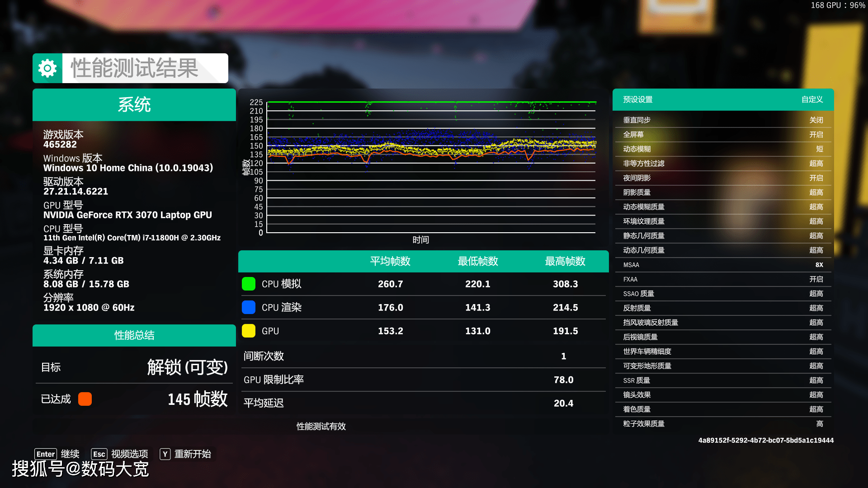Click the 平均延迟 value 20.4
868x488 pixels.
(563, 404)
